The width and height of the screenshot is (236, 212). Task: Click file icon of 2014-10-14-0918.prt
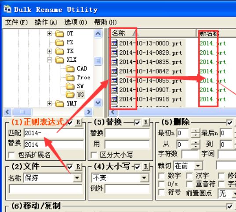point(114,99)
